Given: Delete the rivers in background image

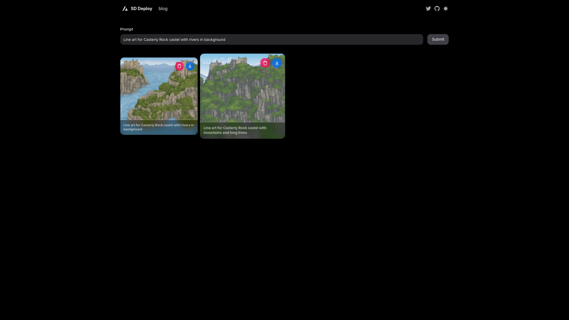Looking at the screenshot, I should pyautogui.click(x=179, y=66).
